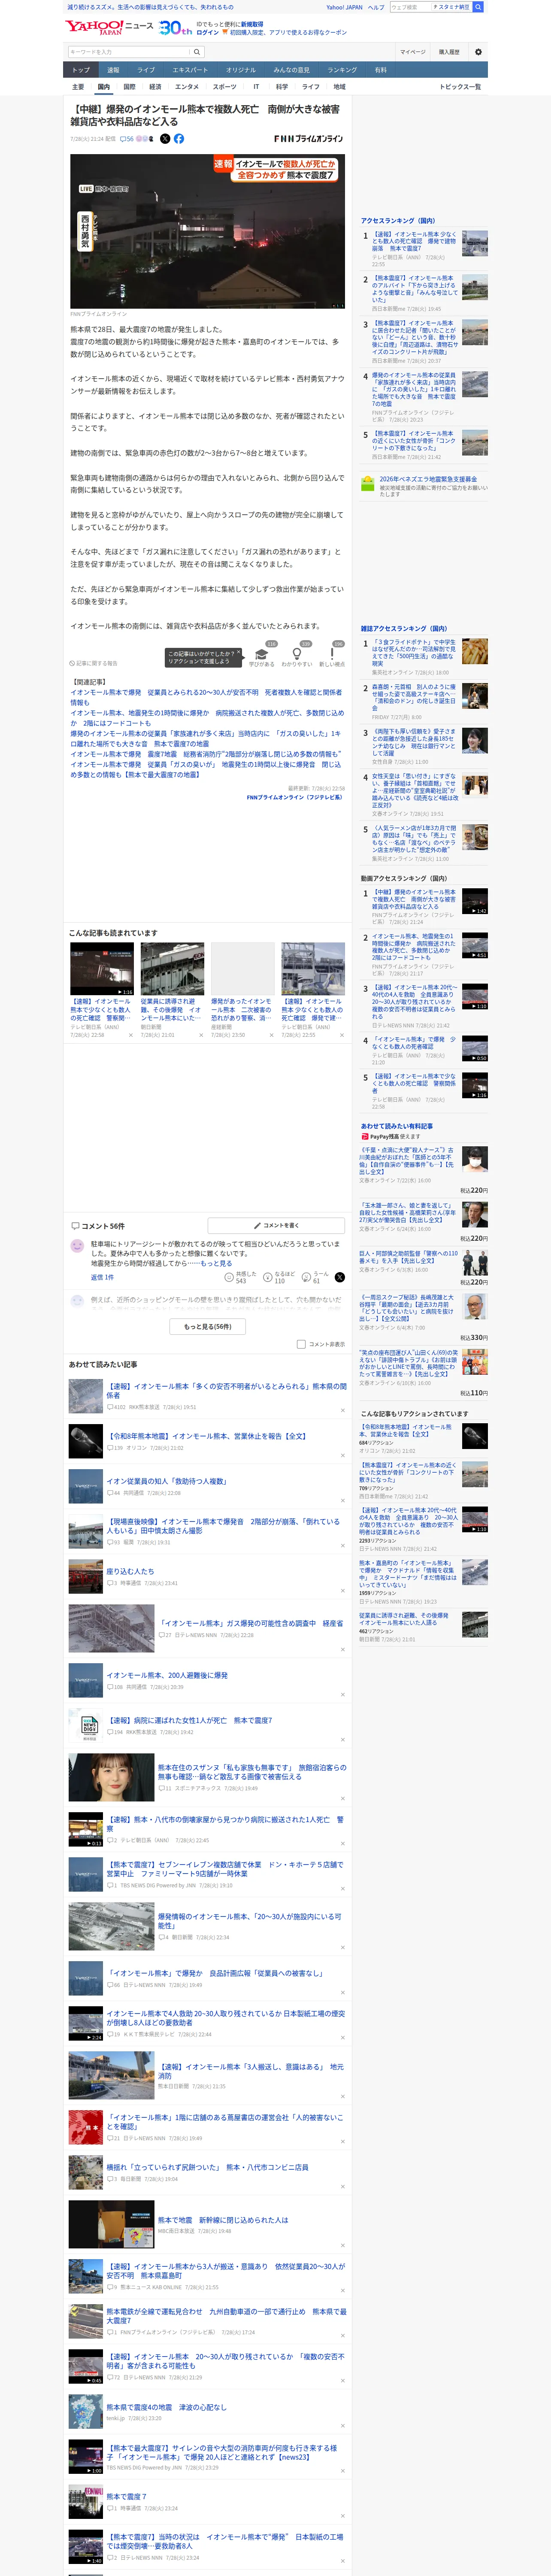Open the スポーツ category tab
The image size is (551, 2576).
pos(225,87)
